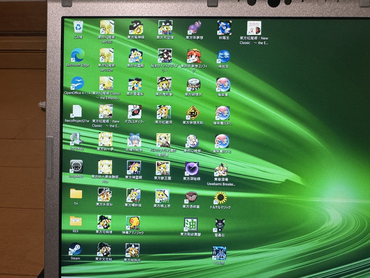370x278 pixels.
Task: Click the 東方紺珠伝 icon
Action: tap(132, 250)
